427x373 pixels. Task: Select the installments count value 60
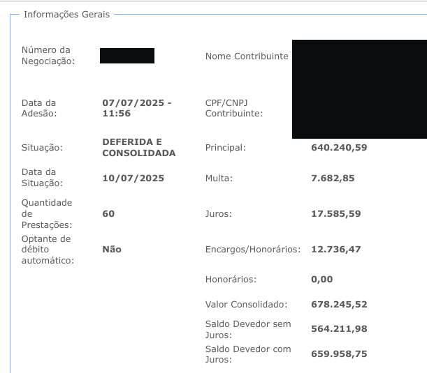tap(108, 214)
